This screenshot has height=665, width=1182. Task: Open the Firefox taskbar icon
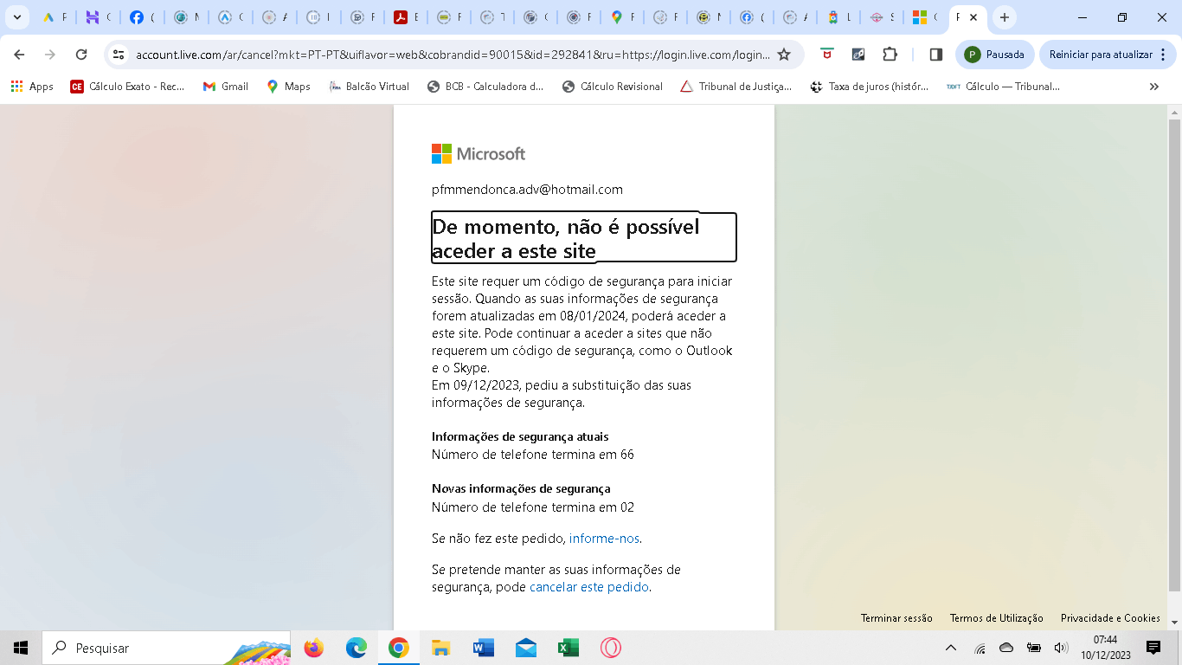click(313, 648)
